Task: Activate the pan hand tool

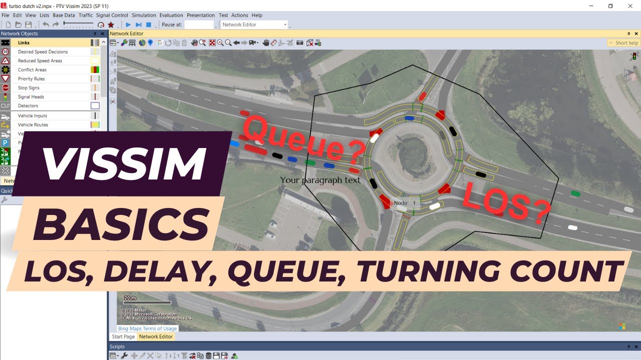Action: (266, 43)
